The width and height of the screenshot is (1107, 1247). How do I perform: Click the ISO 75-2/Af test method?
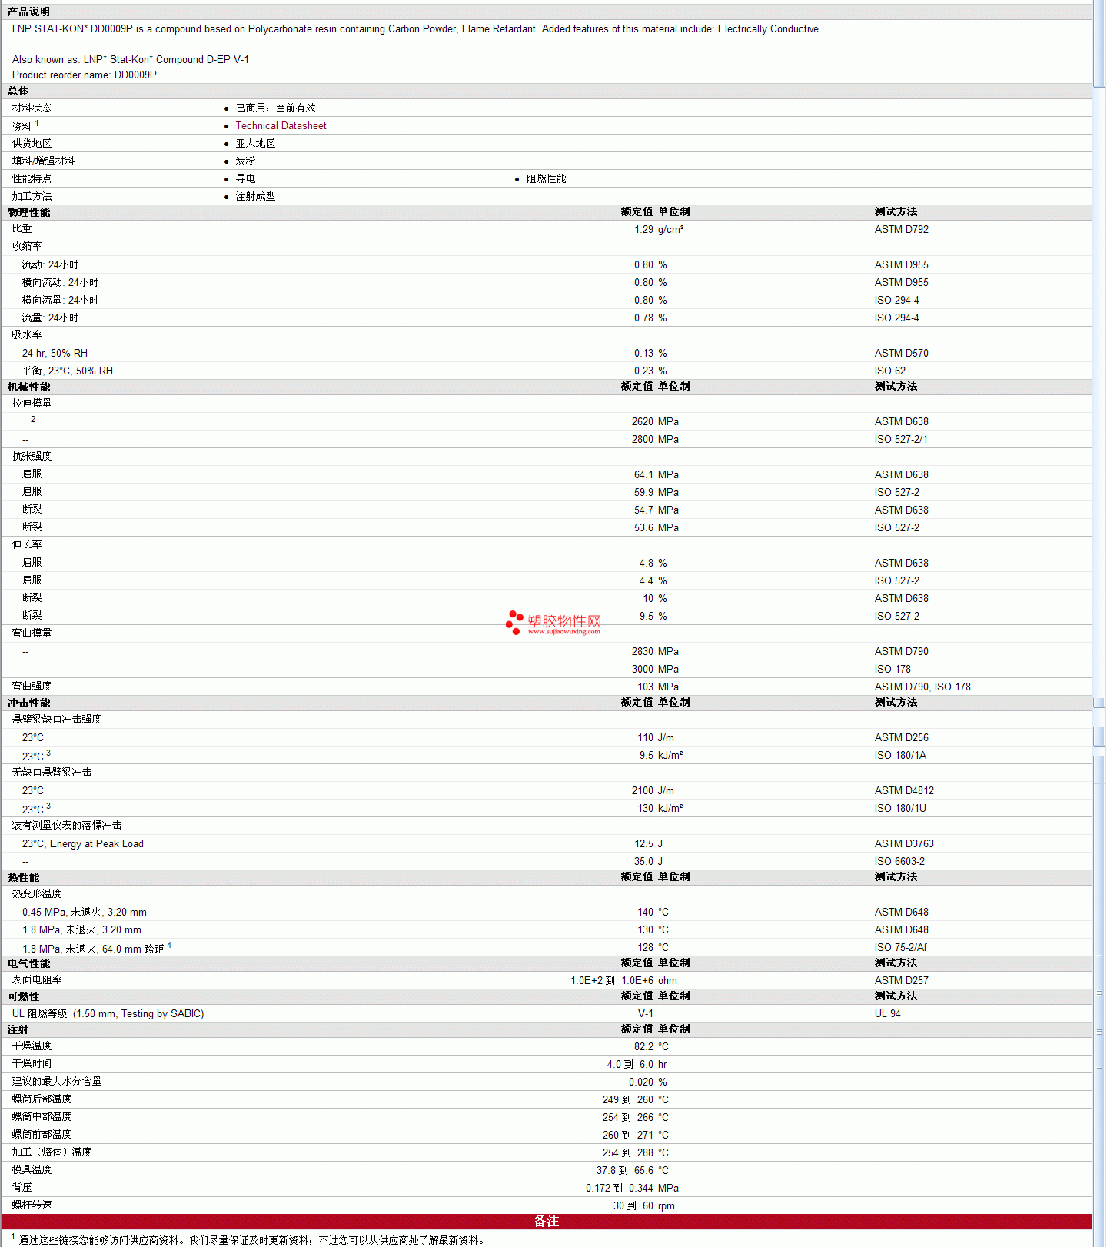[x=900, y=947]
